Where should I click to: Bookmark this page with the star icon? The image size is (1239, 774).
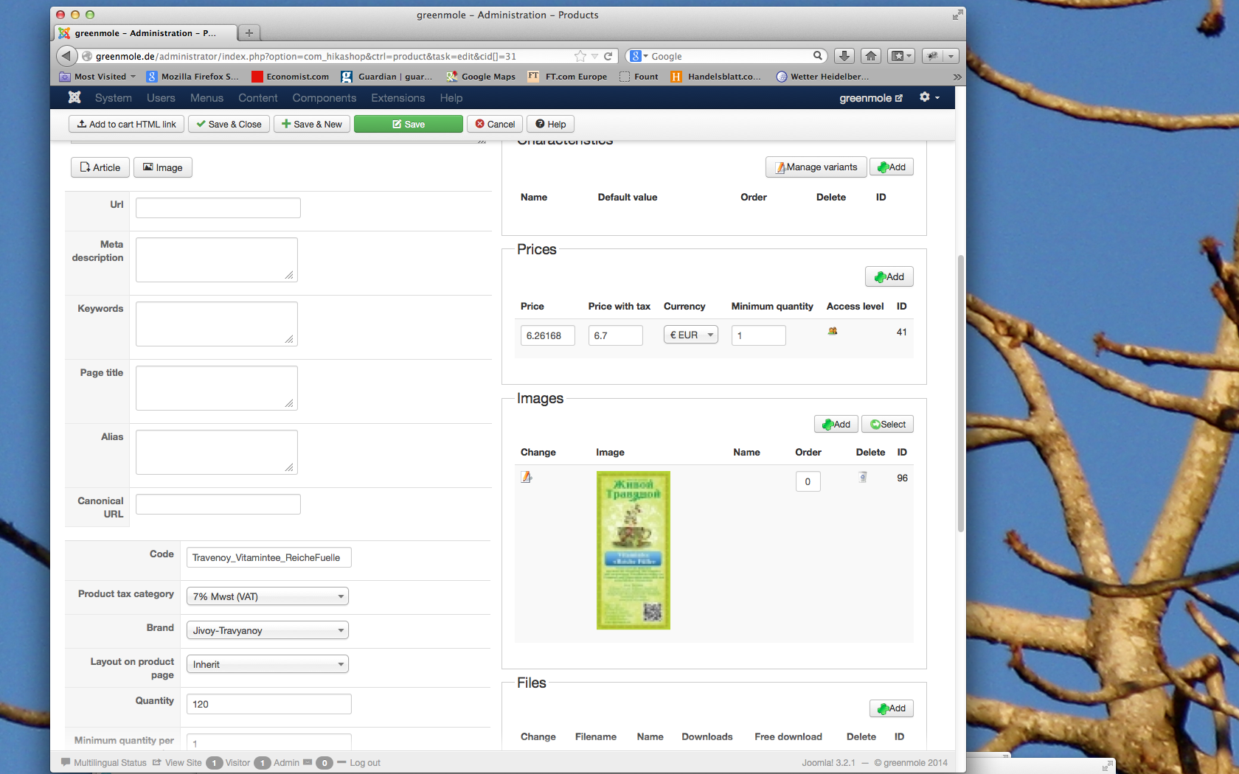pos(580,56)
